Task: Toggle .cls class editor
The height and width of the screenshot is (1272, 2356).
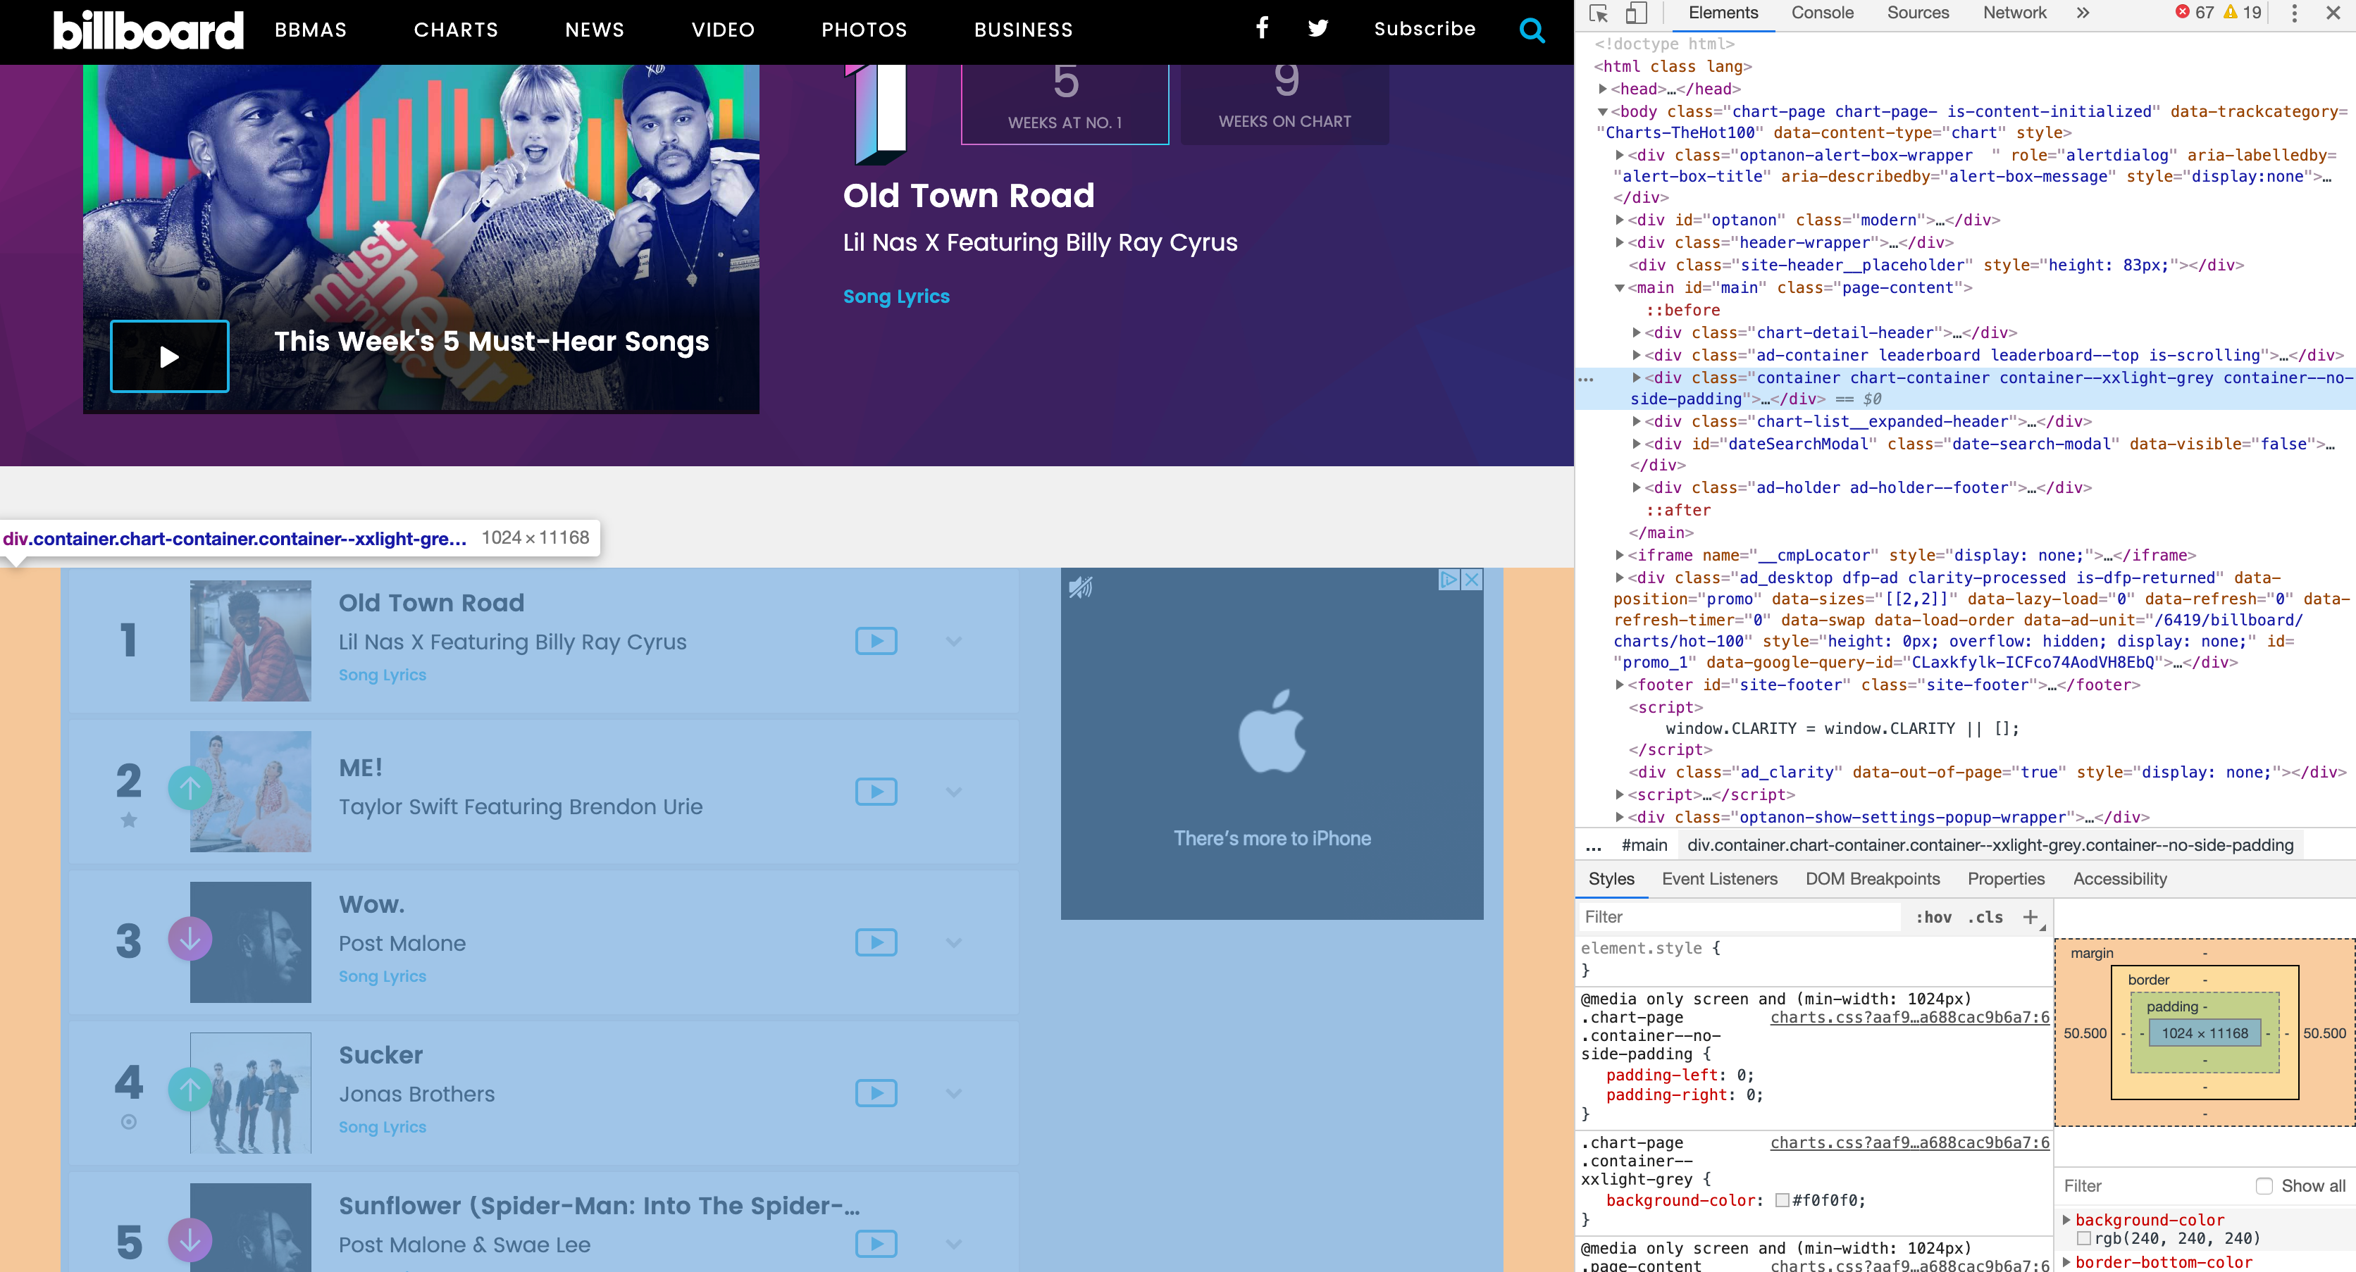Action: coord(1985,917)
